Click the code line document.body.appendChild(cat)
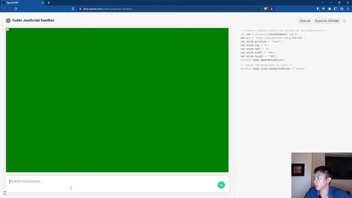This screenshot has width=352, height=198. point(262,60)
